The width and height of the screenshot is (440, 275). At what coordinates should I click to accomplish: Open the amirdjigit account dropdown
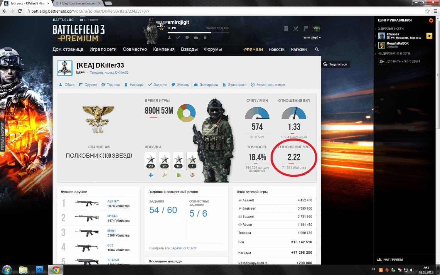[312, 38]
